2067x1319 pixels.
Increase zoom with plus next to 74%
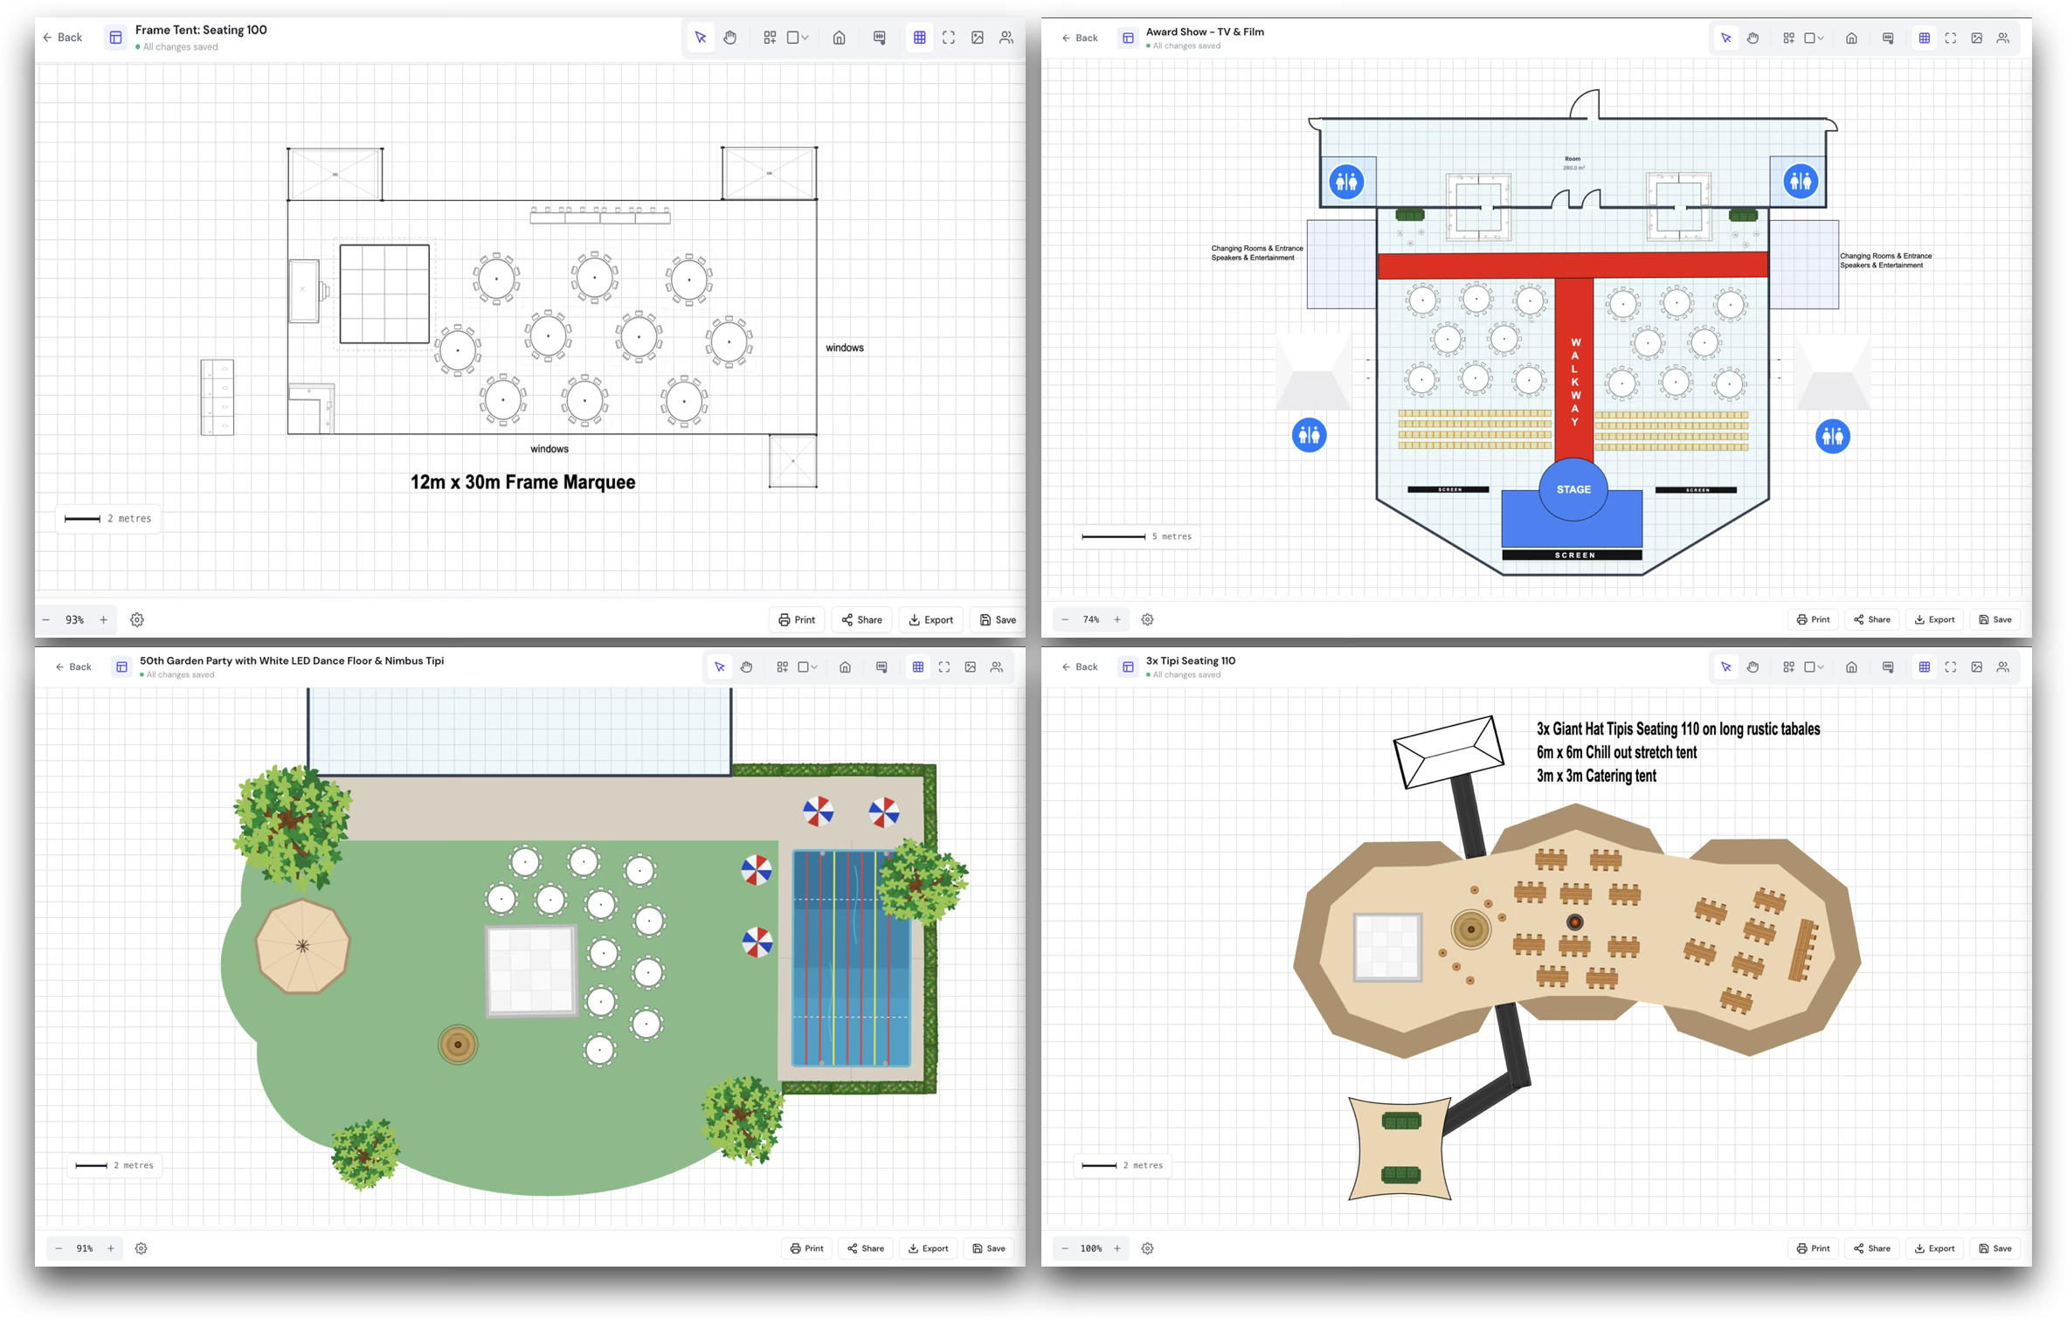click(x=1117, y=619)
